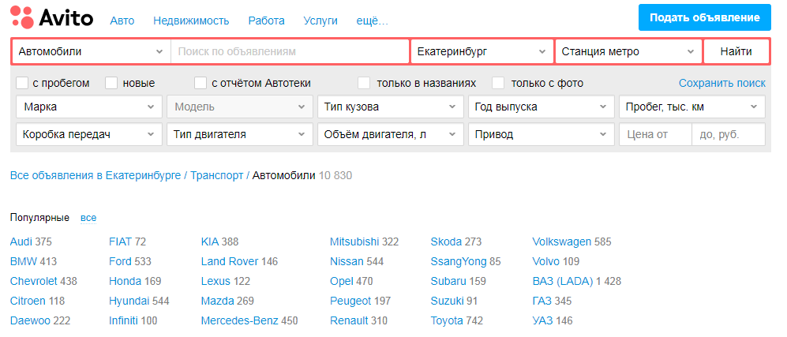Click the до, руб. price field
Viewport: 787px width, 337px height.
pos(729,134)
